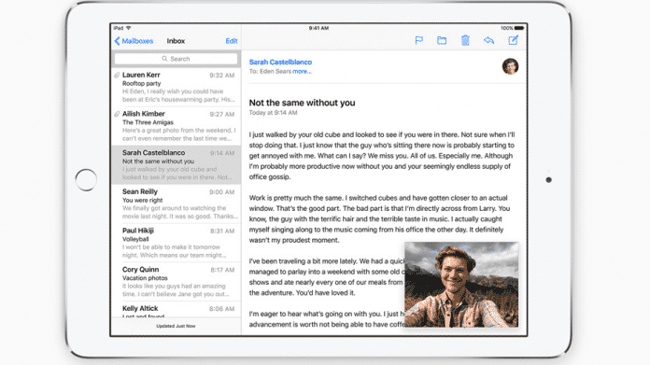Click the Search field in the Inbox
Viewport: 650px width, 365px height.
[177, 59]
